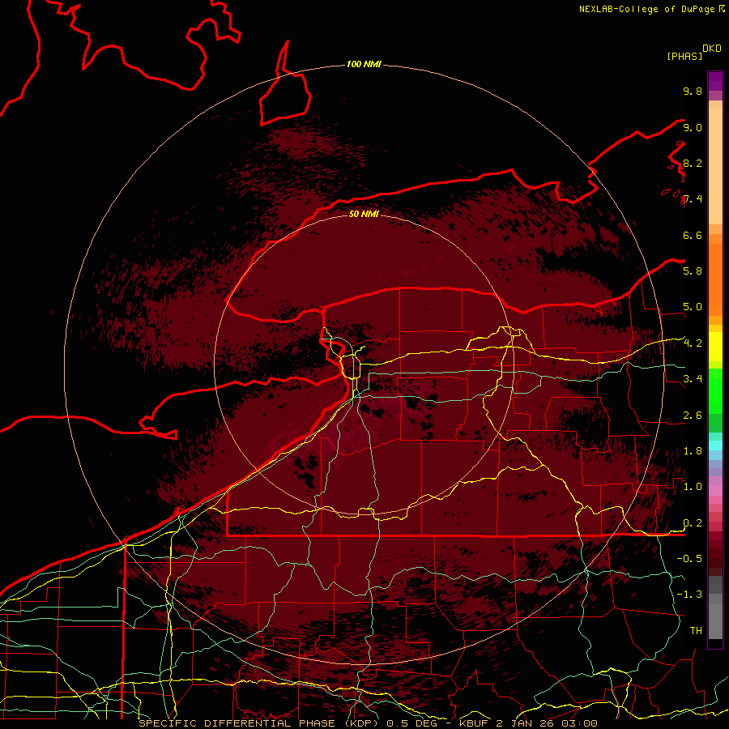Click the 6.6 value on color scale
The width and height of the screenshot is (729, 729).
[x=693, y=235]
